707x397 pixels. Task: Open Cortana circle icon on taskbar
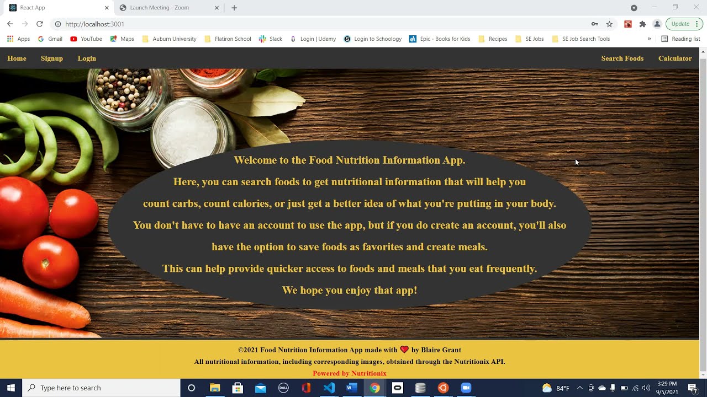[x=191, y=388]
